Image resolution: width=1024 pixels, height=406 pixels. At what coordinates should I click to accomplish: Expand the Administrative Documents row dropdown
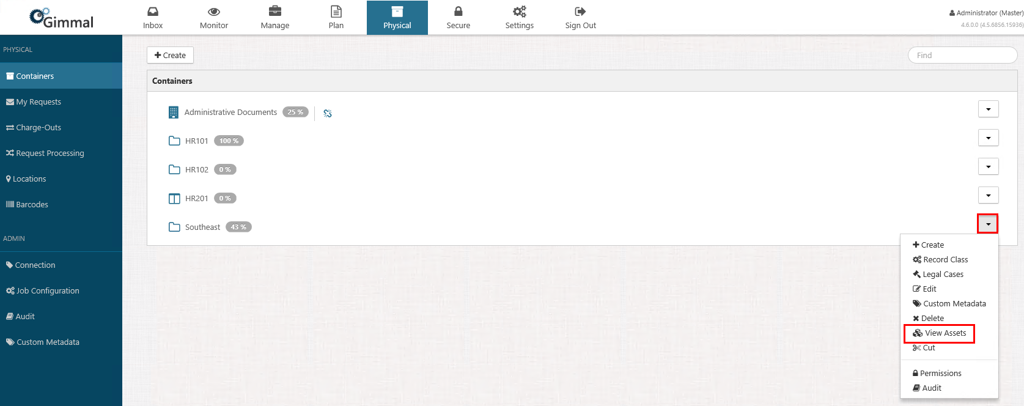click(x=988, y=109)
